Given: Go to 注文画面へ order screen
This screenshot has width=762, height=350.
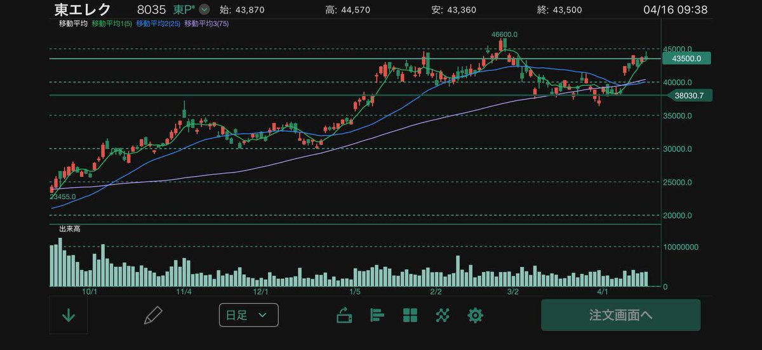Looking at the screenshot, I should 620,315.
